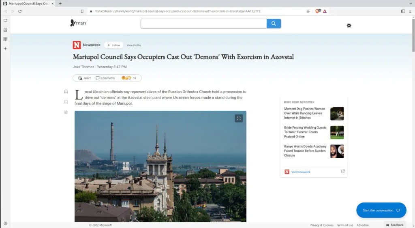The image size is (415, 228).
Task: Click the Brave Shields icon
Action: (317, 11)
